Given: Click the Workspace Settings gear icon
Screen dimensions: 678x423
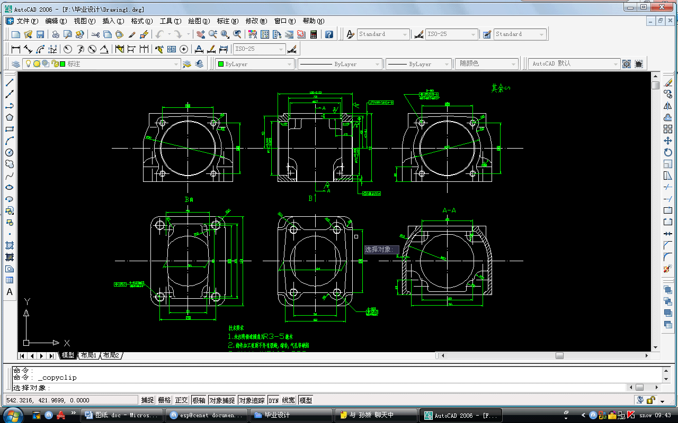Looking at the screenshot, I should [x=627, y=64].
